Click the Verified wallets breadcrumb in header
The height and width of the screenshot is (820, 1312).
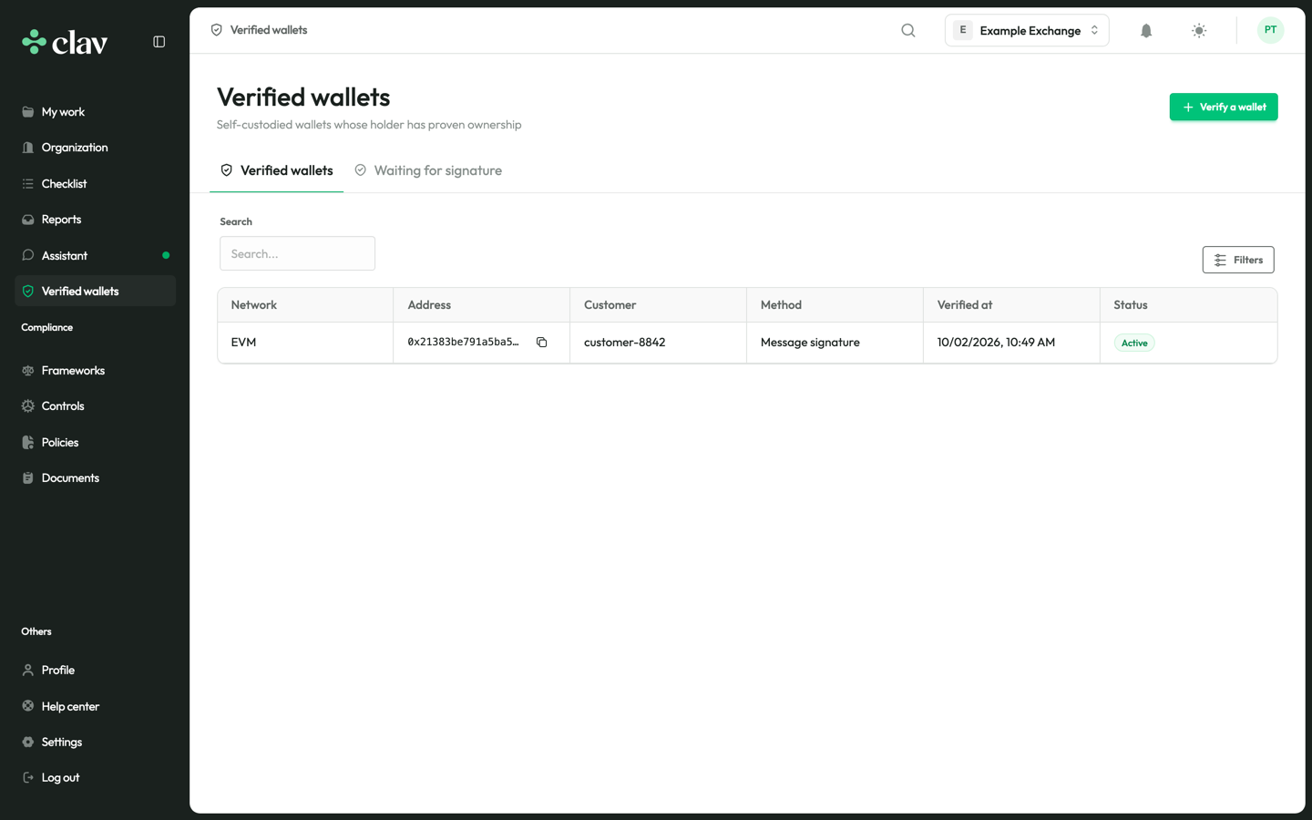259,30
